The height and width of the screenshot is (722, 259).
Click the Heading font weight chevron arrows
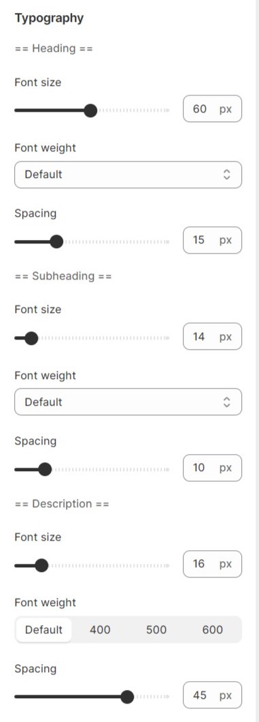coord(226,175)
